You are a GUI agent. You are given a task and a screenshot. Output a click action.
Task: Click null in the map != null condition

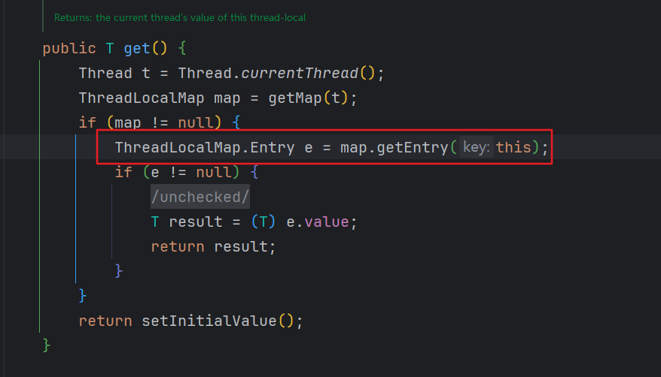pos(196,122)
